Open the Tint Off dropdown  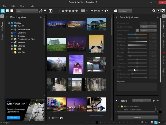click(x=148, y=27)
